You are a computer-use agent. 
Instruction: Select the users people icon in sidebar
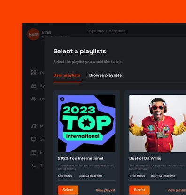[x=34, y=99]
